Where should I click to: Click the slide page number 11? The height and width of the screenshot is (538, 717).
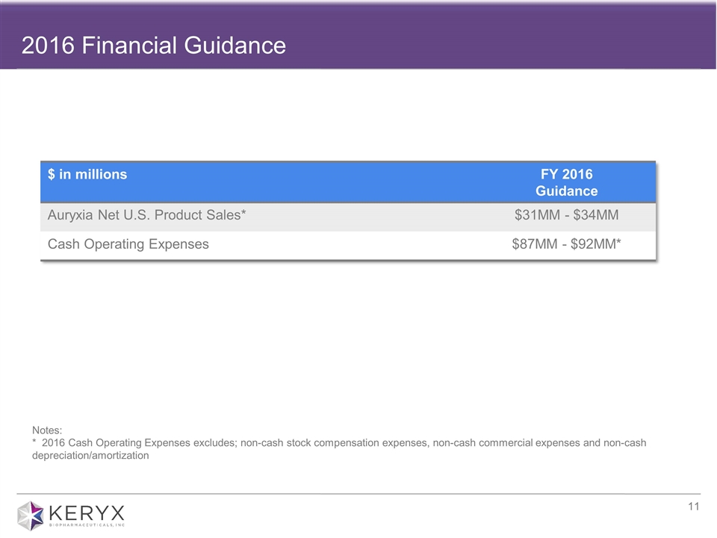692,507
